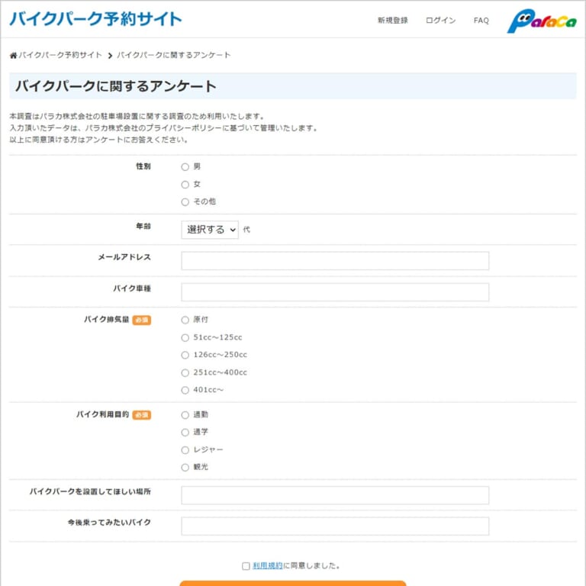Choose 観光 as bike usage purpose
Screen dimensions: 586x586
point(185,468)
